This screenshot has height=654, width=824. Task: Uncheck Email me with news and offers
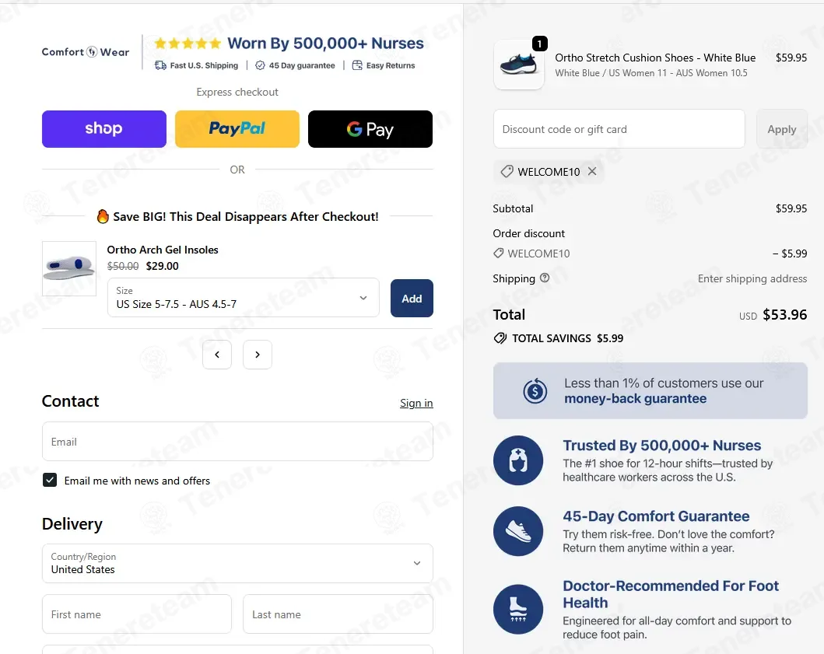click(x=50, y=480)
